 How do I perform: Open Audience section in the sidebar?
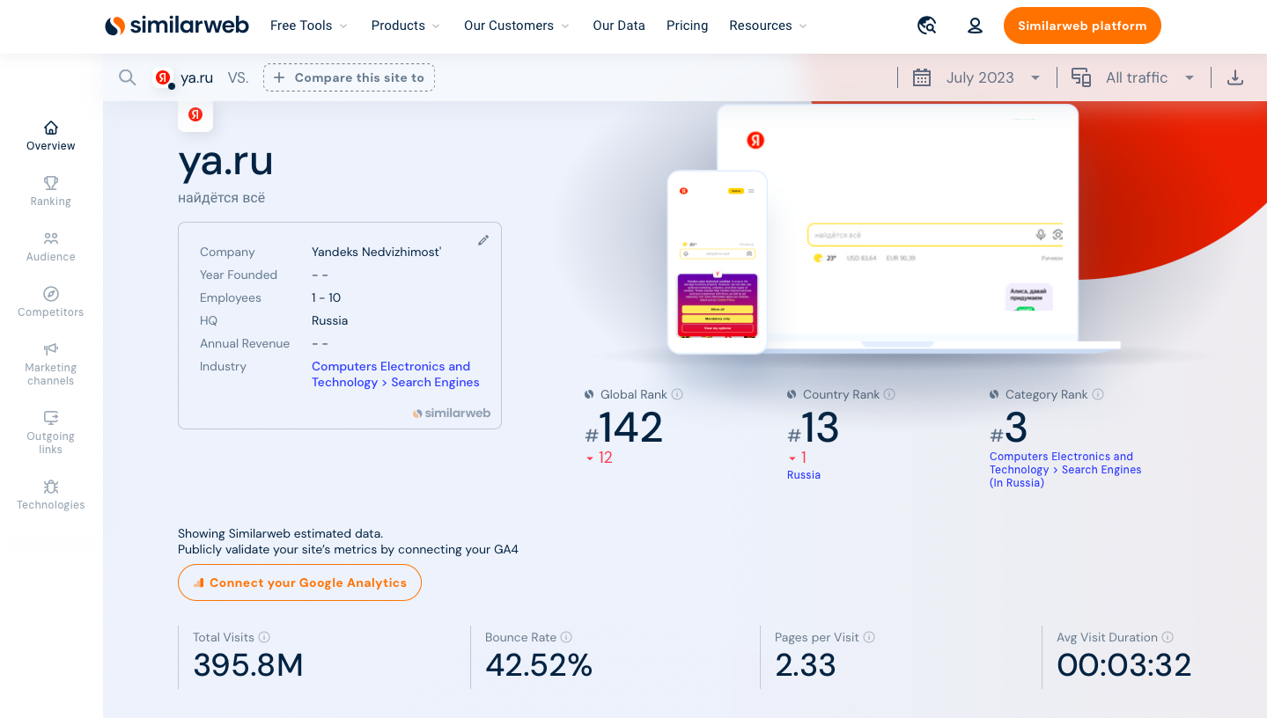(51, 246)
